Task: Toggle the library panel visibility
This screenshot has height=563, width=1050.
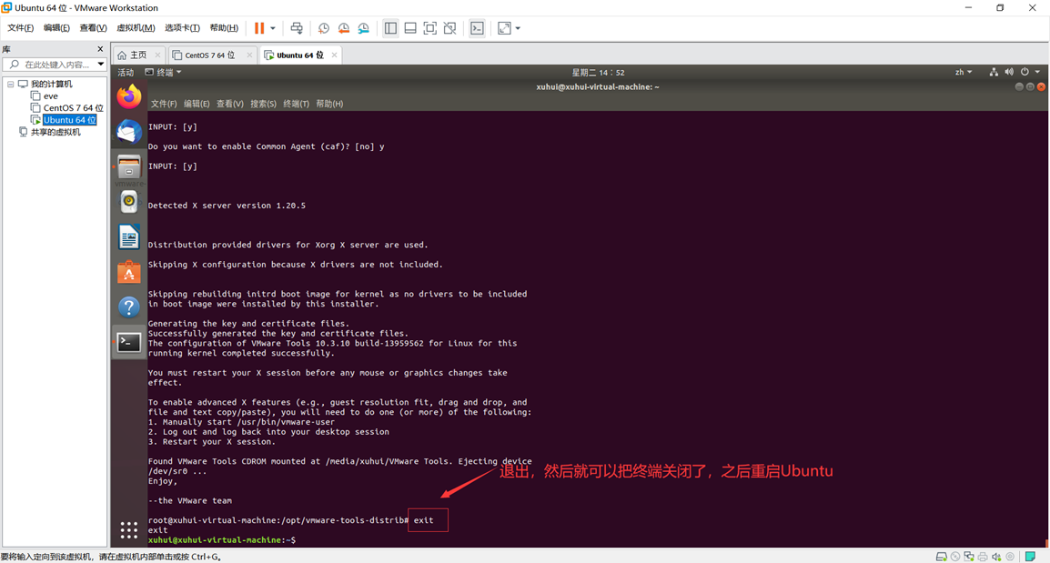Action: [390, 28]
